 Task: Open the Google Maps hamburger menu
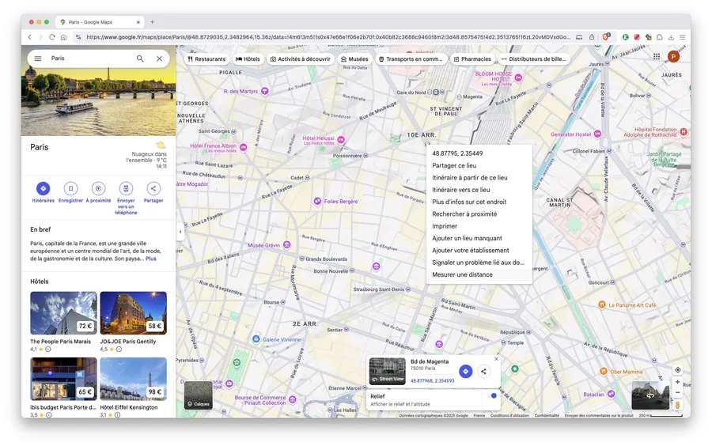coord(38,59)
